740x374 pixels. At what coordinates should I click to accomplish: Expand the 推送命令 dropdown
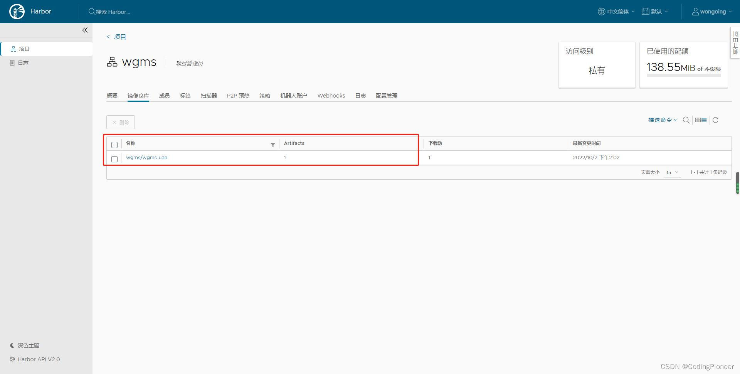pos(663,120)
